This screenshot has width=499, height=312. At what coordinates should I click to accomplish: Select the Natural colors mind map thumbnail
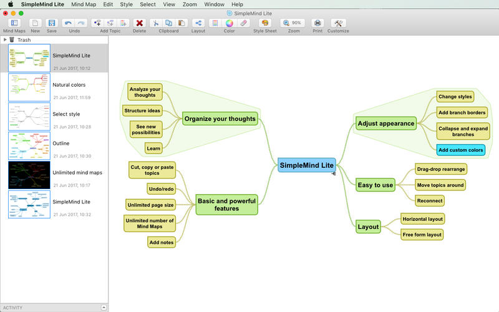point(29,87)
